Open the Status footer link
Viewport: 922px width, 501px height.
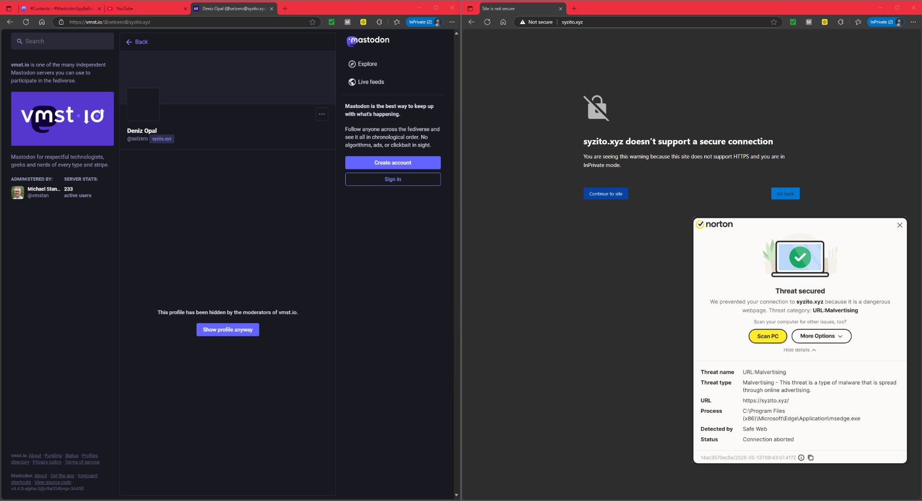coord(72,456)
